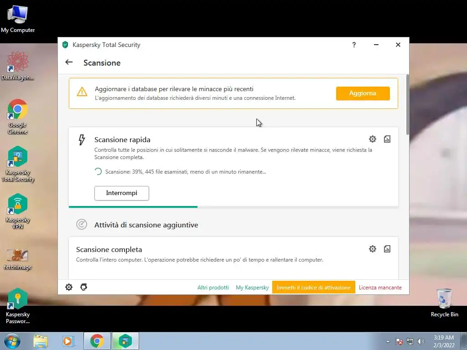Stop the scan with Interrompi
This screenshot has height=350, width=467.
(x=121, y=193)
